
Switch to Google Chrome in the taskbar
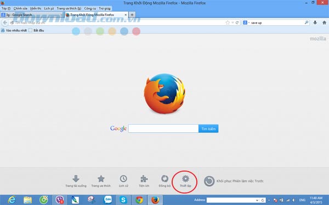pos(139,200)
